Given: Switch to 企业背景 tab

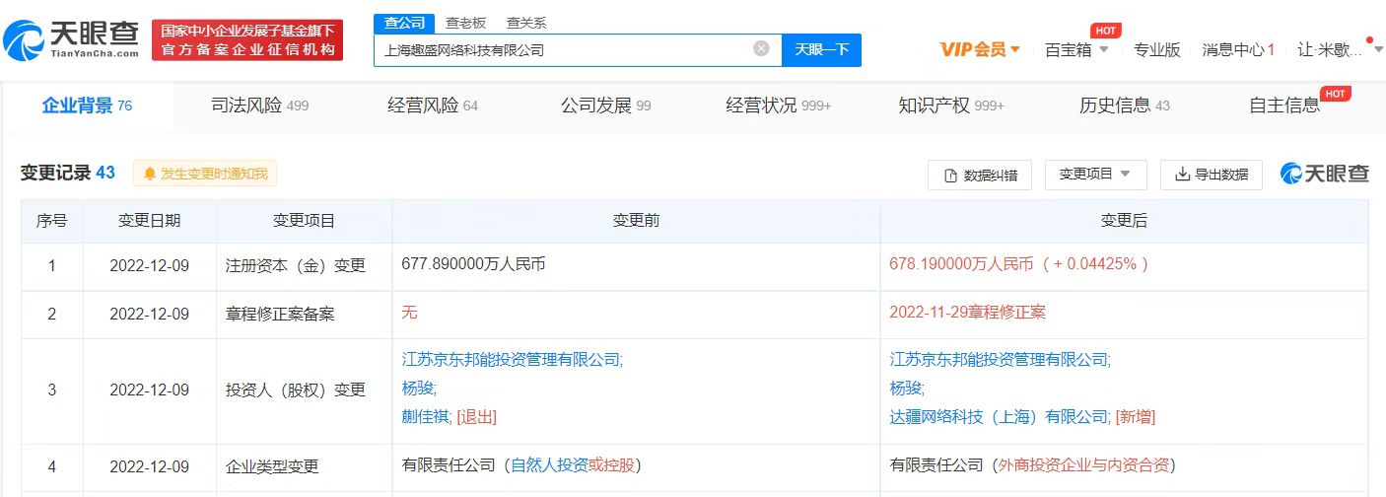Looking at the screenshot, I should tap(87, 106).
